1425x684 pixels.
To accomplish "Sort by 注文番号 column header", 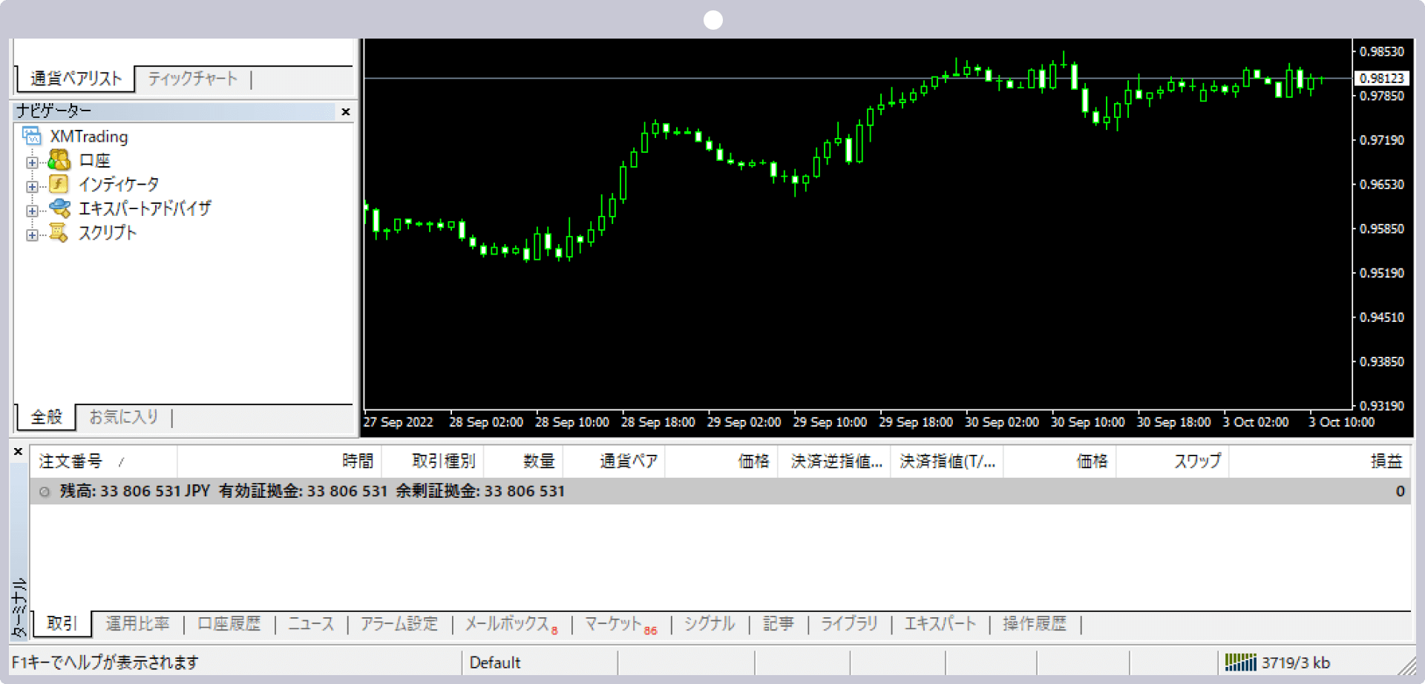I will pos(103,461).
